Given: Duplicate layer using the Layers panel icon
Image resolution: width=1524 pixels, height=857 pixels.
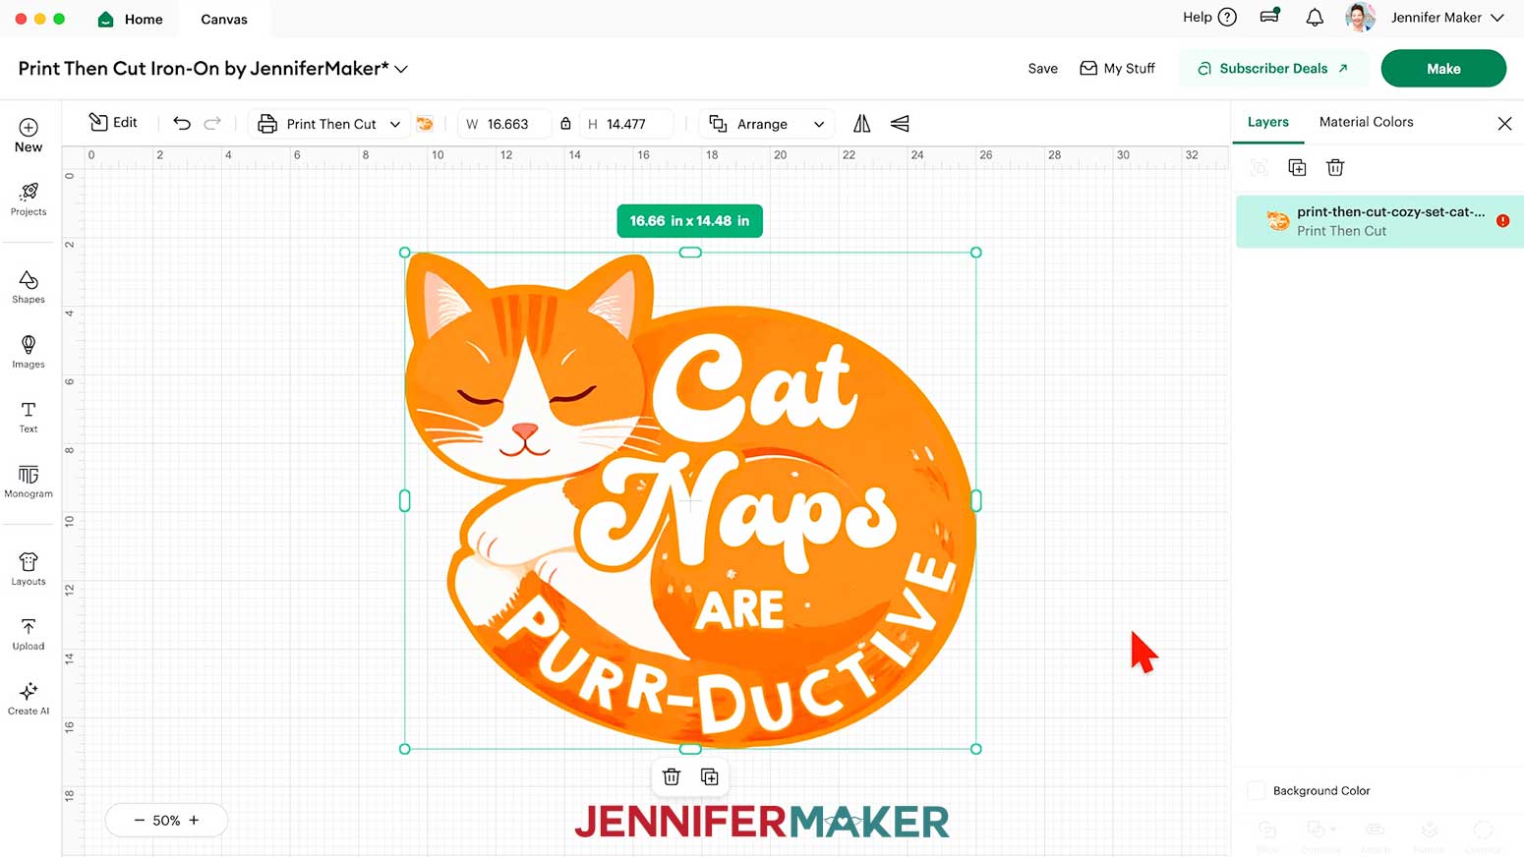Looking at the screenshot, I should click(1297, 167).
